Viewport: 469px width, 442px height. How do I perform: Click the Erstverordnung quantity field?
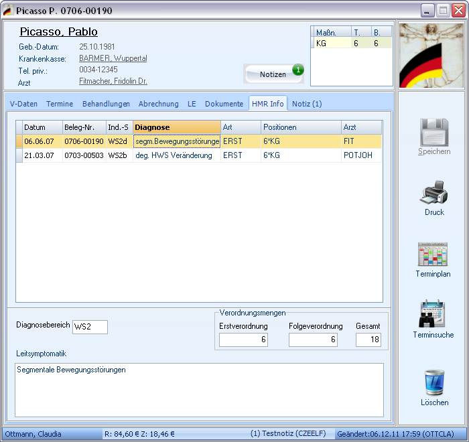pyautogui.click(x=243, y=340)
